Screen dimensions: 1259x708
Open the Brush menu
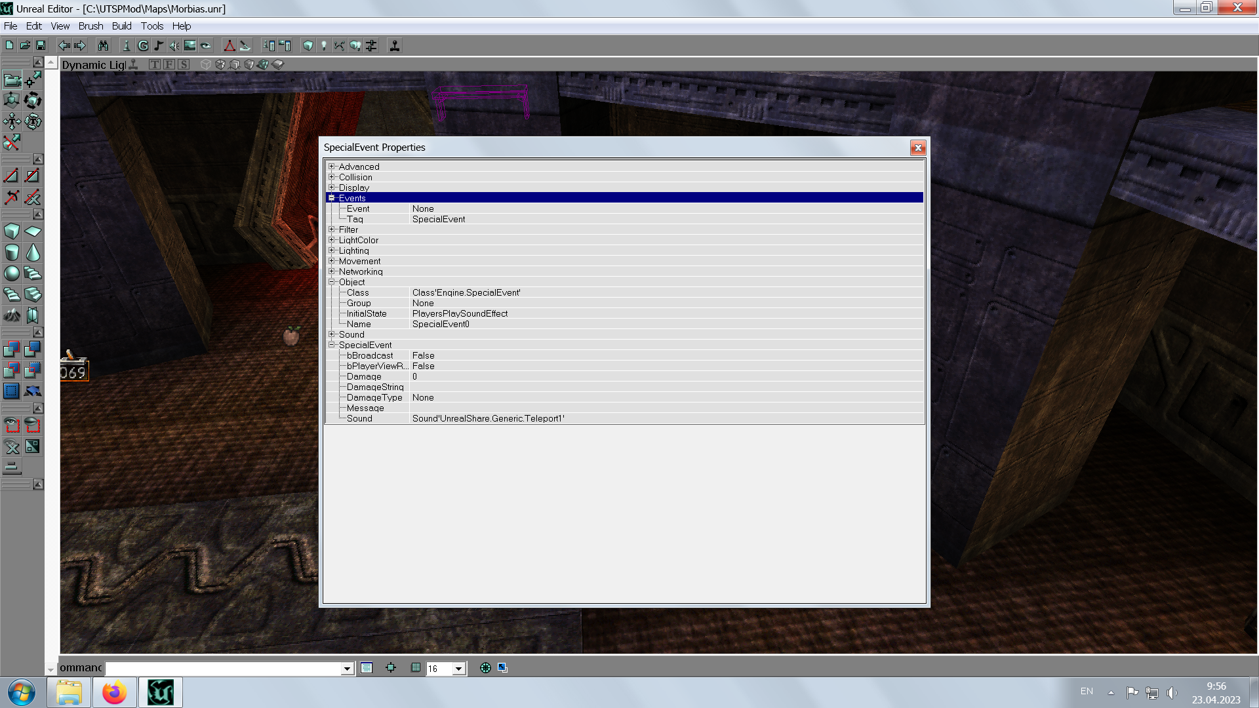(90, 26)
